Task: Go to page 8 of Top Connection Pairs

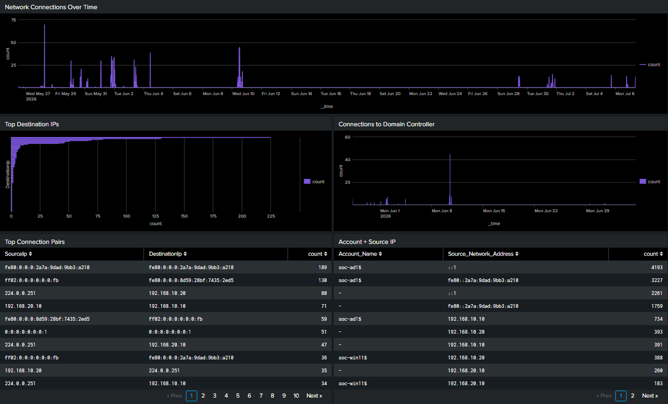Action: 272,396
